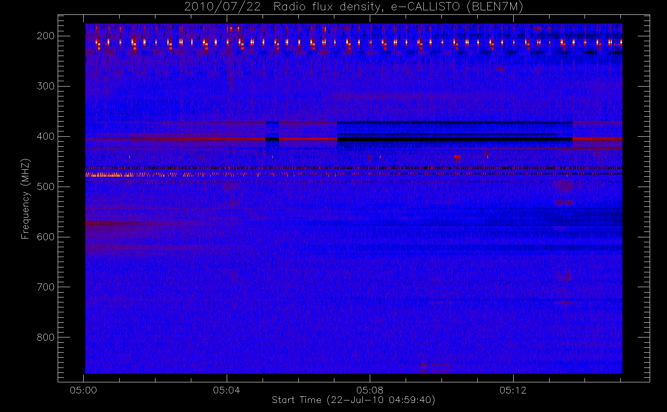The image size is (667, 412).
Task: Click the 500 MHz frequency tick label
Action: [x=46, y=187]
